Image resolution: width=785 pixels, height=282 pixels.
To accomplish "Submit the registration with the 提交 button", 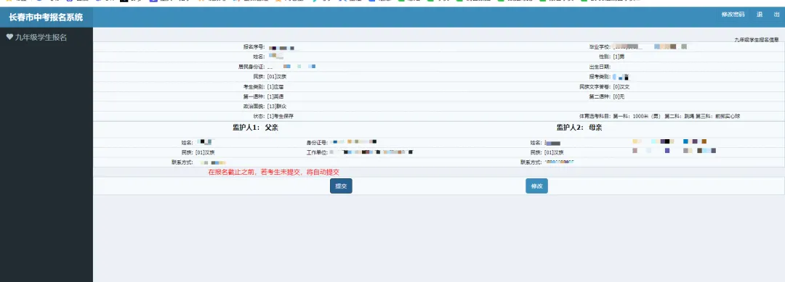I will tap(341, 186).
